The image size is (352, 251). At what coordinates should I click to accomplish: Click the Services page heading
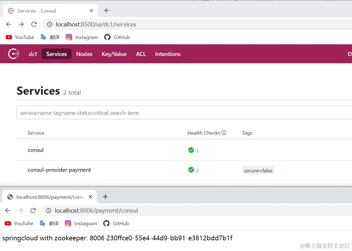click(38, 91)
